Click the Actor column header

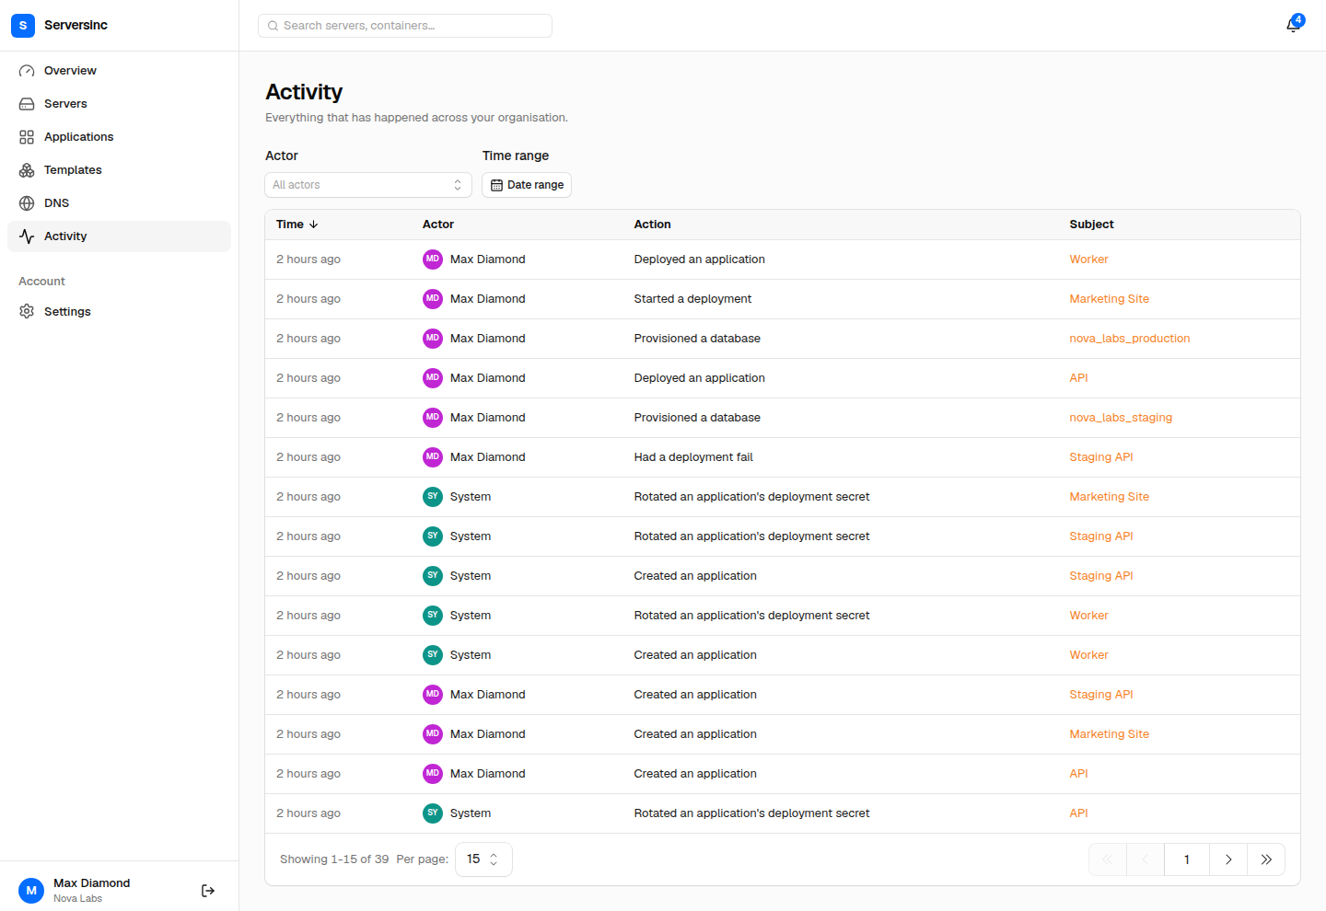(x=438, y=225)
